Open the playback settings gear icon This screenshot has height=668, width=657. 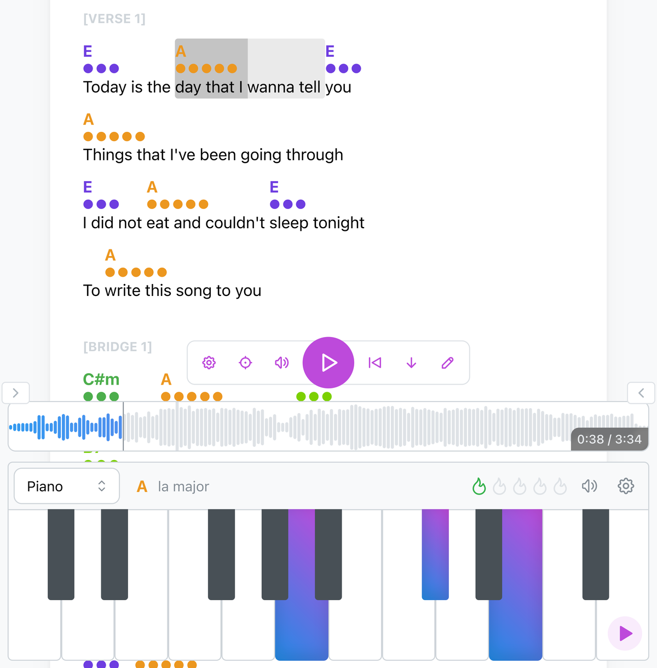point(209,363)
